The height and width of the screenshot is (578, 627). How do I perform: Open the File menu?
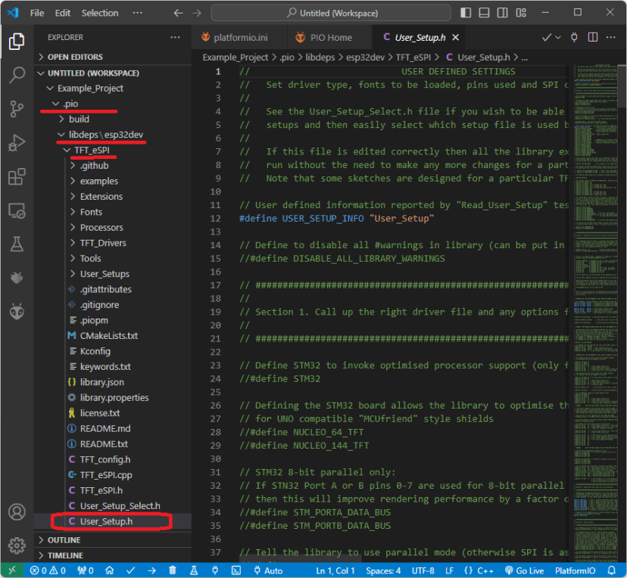pos(36,12)
